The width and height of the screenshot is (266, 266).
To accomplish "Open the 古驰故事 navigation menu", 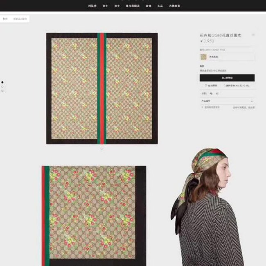I will [x=174, y=6].
